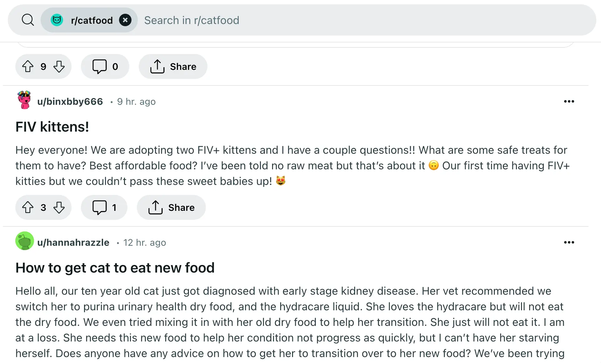Open comments on post with 0 comments
601x363 pixels.
pyautogui.click(x=105, y=66)
